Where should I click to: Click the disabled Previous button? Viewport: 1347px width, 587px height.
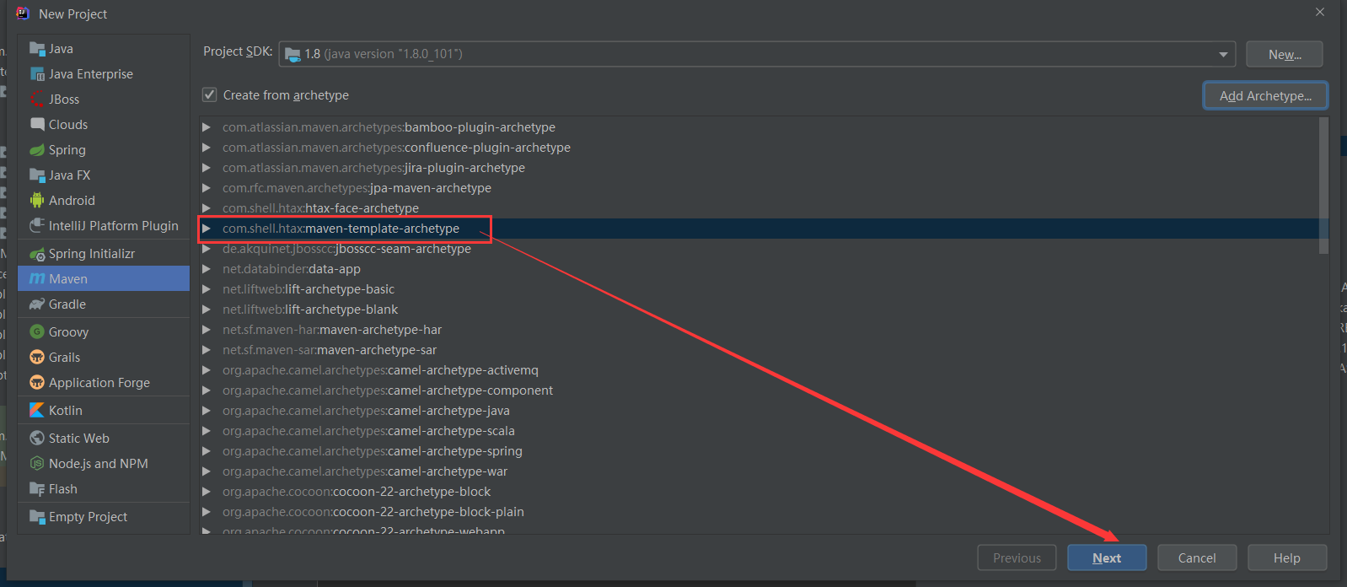tap(1017, 558)
